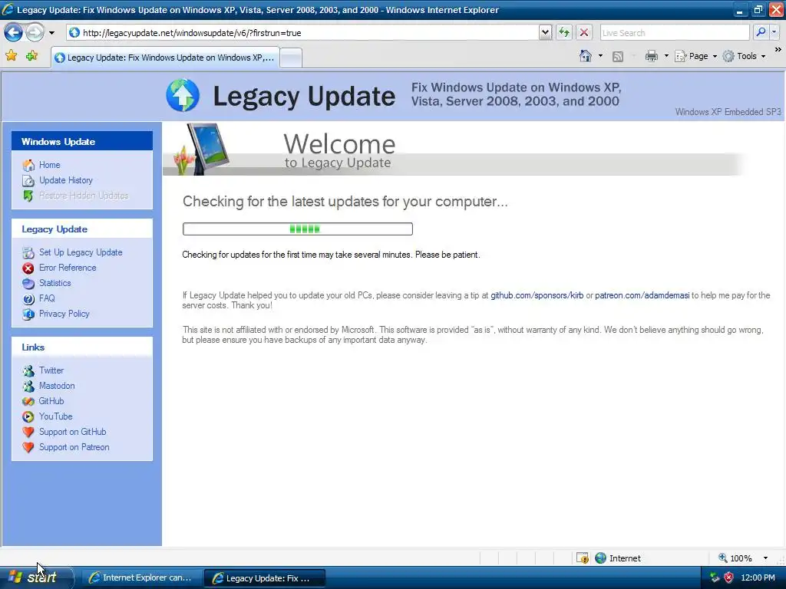Click the Add to Favorites icon

[31, 55]
